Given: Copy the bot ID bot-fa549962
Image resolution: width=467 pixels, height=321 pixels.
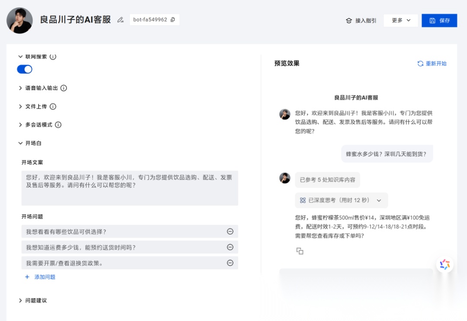Looking at the screenshot, I should click(173, 19).
